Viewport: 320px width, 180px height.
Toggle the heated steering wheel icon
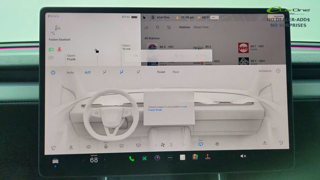coord(105,146)
